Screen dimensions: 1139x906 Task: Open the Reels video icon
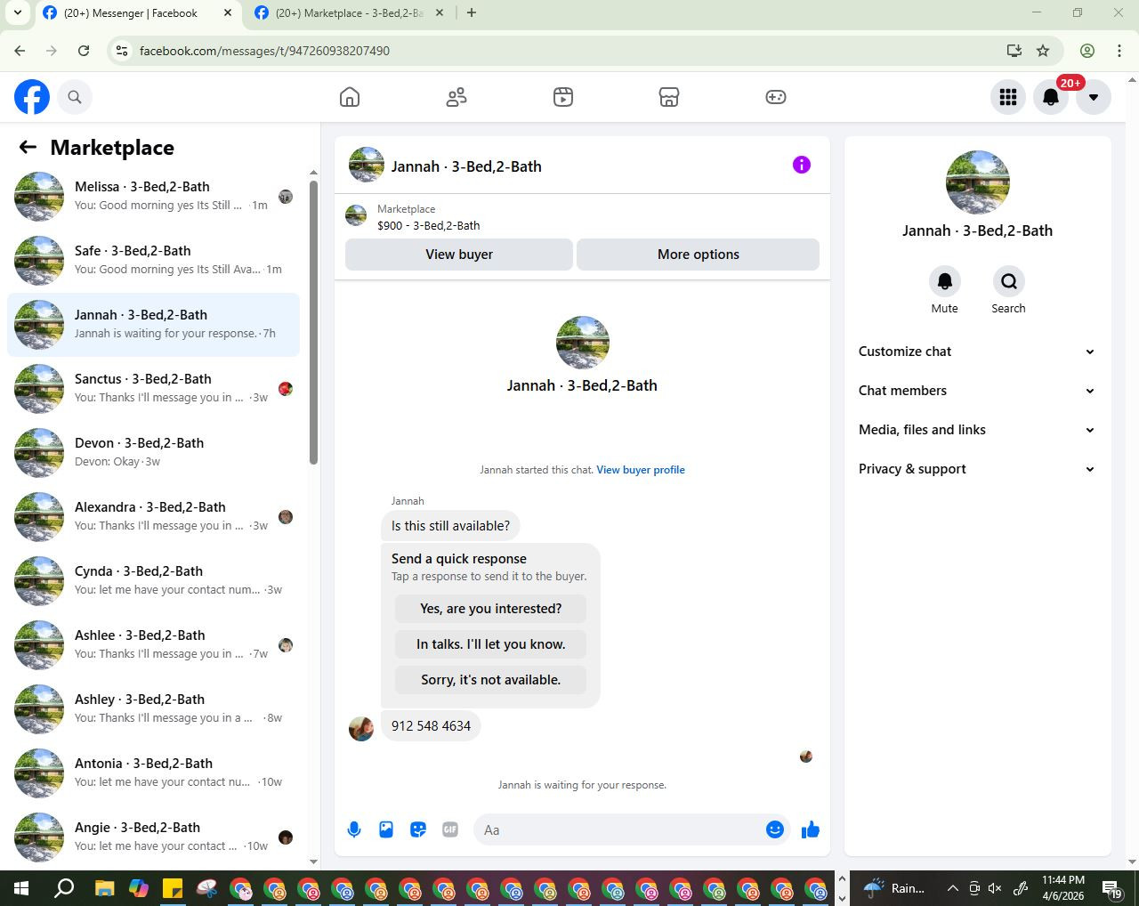coord(563,97)
